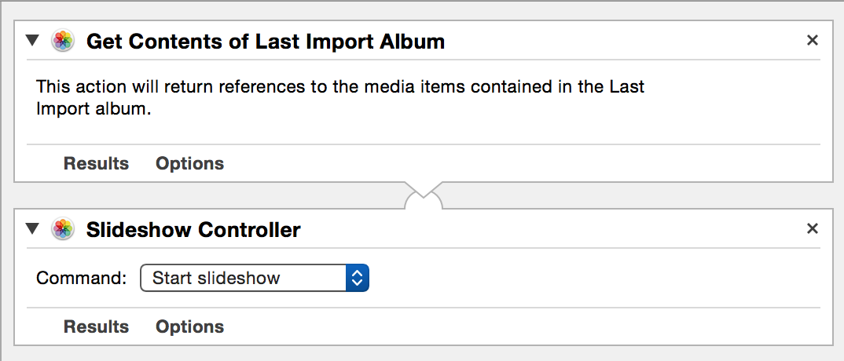Click the Photos icon beside Get Contents title
The height and width of the screenshot is (361, 844).
63,41
